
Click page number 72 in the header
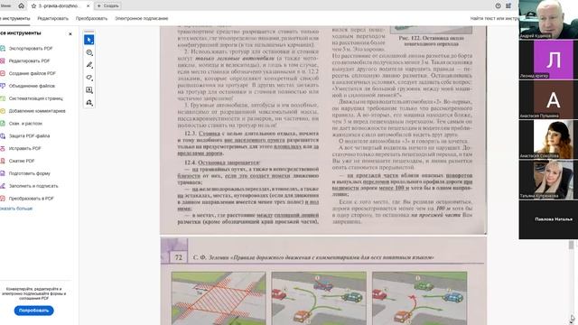tap(179, 257)
